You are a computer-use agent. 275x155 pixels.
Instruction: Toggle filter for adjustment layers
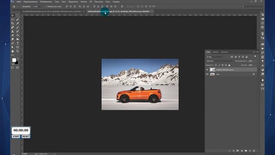click(235, 57)
